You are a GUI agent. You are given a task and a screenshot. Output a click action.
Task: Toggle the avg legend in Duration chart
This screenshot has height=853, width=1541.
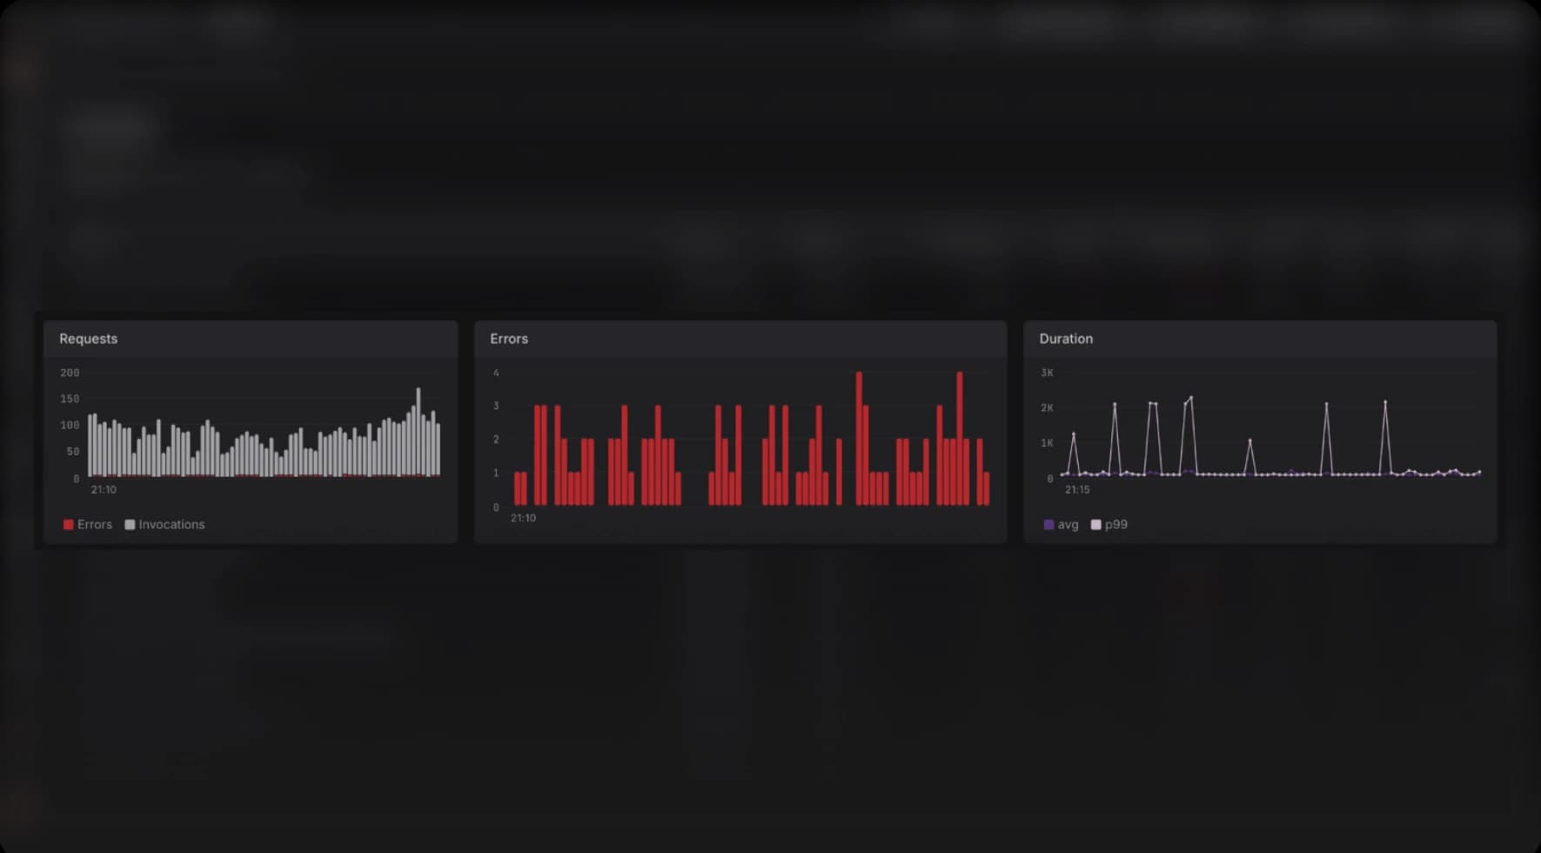coord(1061,525)
